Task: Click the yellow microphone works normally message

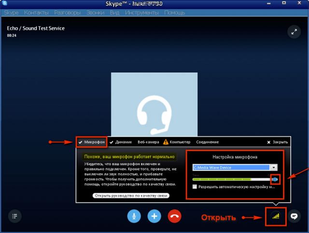Action: pos(129,157)
